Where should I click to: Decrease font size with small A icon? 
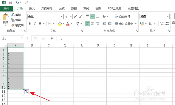[x=80, y=17]
